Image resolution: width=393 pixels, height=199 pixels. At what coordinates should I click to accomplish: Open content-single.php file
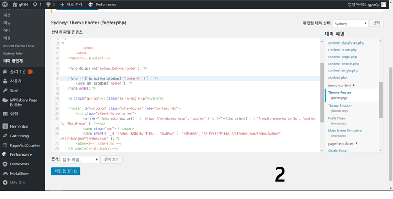pyautogui.click(x=343, y=70)
